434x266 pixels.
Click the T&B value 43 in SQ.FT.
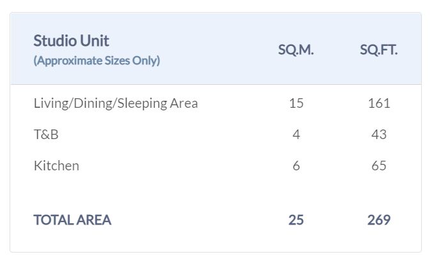[378, 135]
